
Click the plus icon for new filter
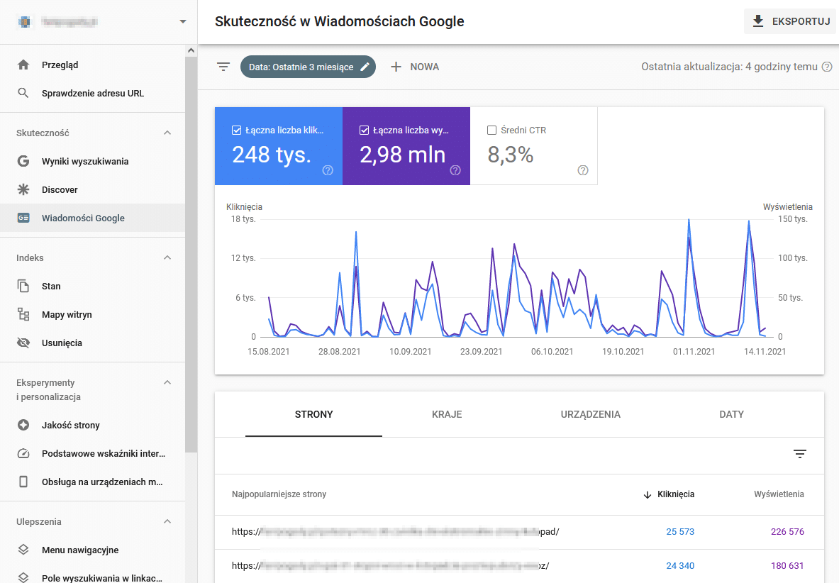[396, 67]
